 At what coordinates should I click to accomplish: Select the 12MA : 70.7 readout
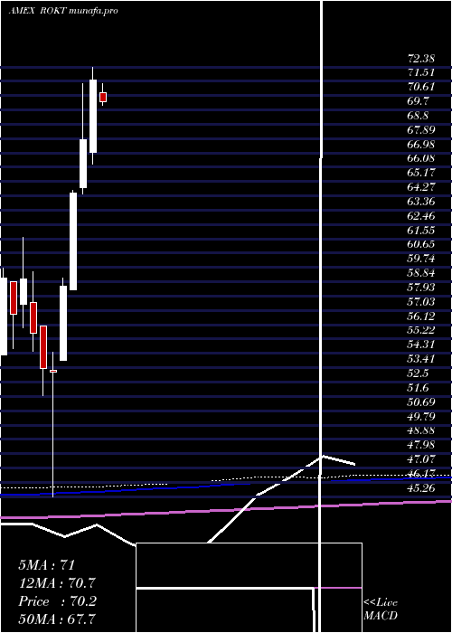pyautogui.click(x=57, y=583)
